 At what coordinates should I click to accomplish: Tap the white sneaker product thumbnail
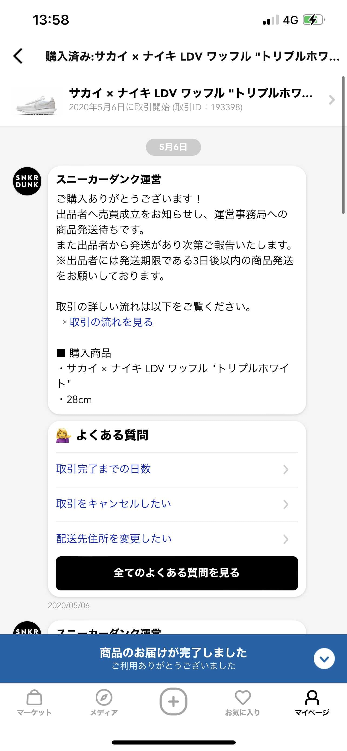tap(36, 101)
